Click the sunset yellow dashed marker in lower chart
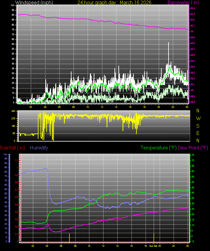Viewport: 210px width, 251px height. click(154, 237)
